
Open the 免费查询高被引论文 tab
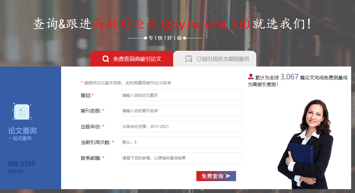(x=132, y=59)
